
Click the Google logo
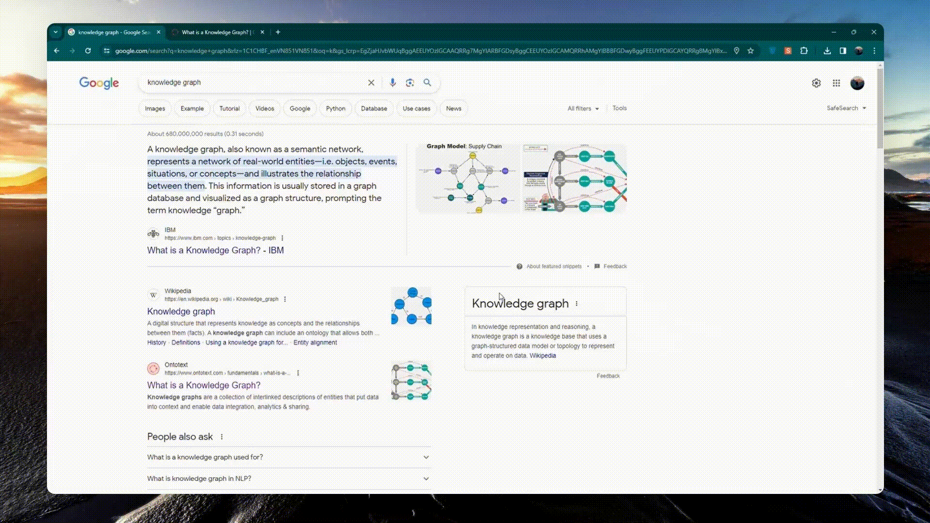[99, 83]
